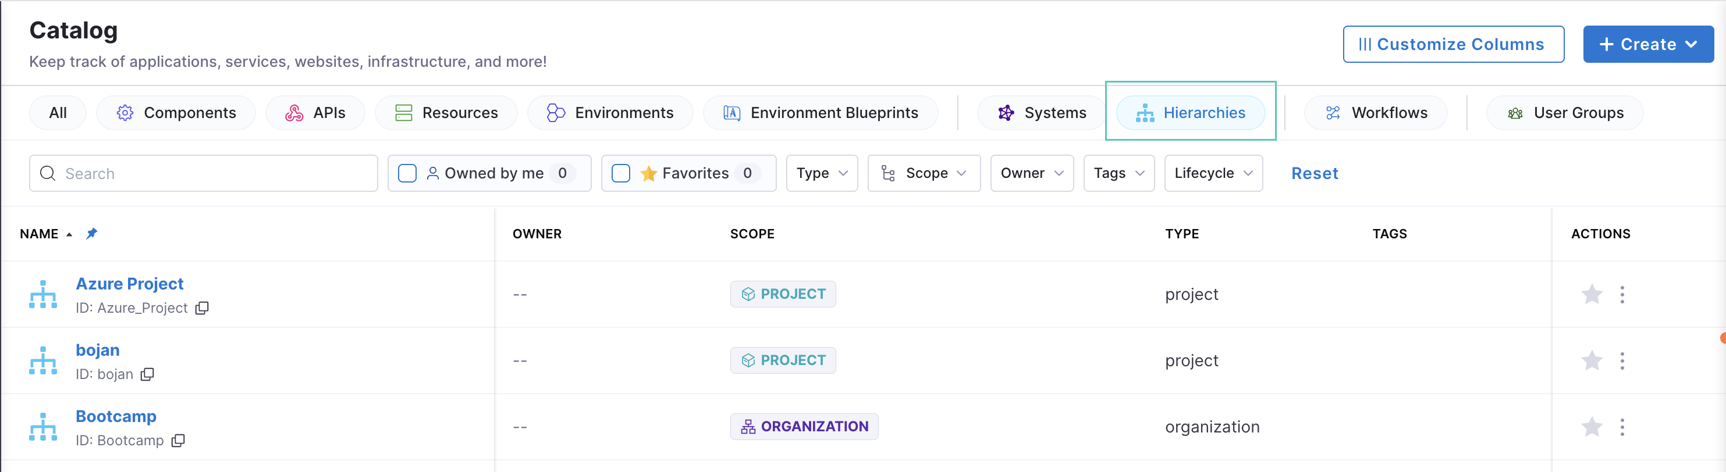The image size is (1726, 472).
Task: Switch to the Components tab
Action: (176, 112)
